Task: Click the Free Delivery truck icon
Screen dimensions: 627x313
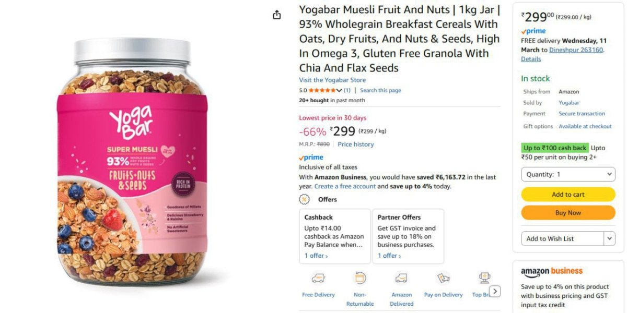Action: [318, 278]
